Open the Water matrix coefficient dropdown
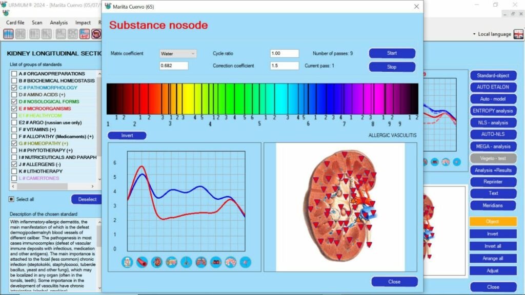The image size is (525, 295). [x=177, y=53]
